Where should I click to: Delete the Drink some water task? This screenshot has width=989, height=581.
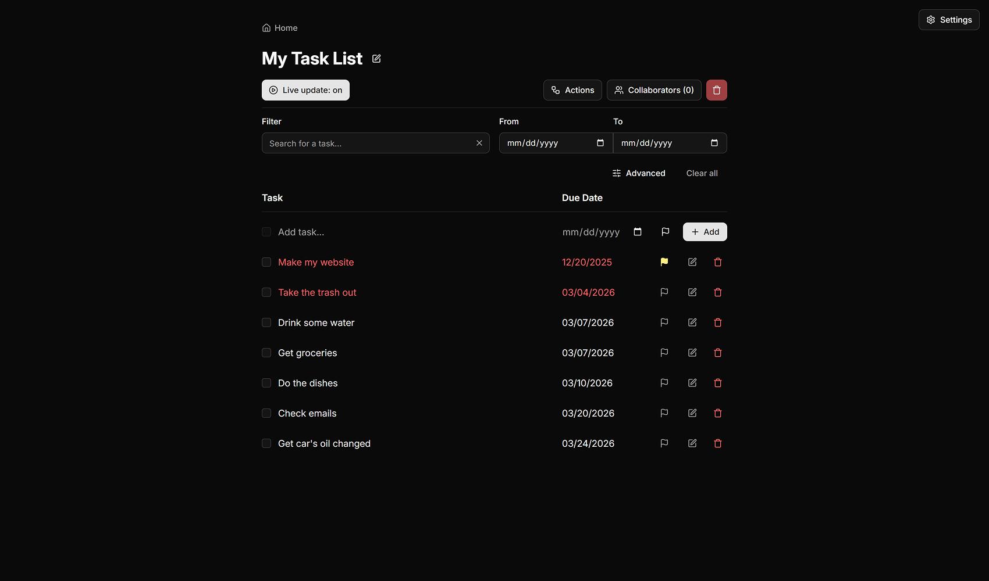[x=718, y=322]
